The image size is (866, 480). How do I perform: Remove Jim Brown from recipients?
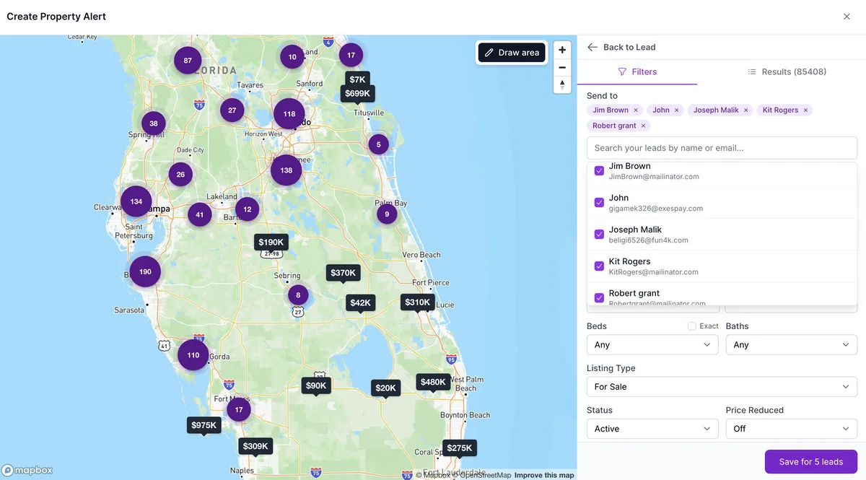coord(636,110)
